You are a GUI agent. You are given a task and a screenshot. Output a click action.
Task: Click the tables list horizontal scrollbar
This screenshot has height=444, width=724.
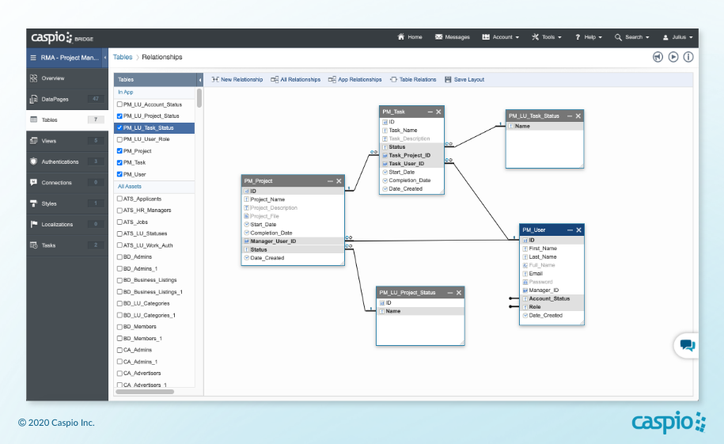[145, 392]
